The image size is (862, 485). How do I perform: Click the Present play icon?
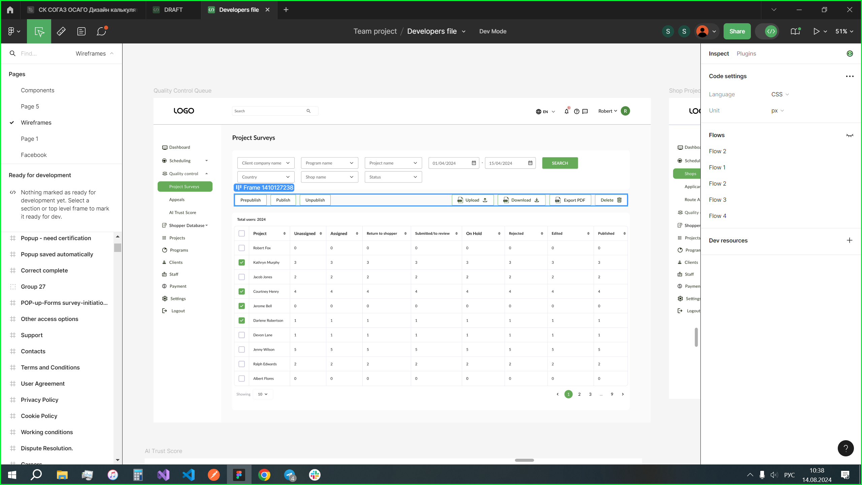click(816, 31)
